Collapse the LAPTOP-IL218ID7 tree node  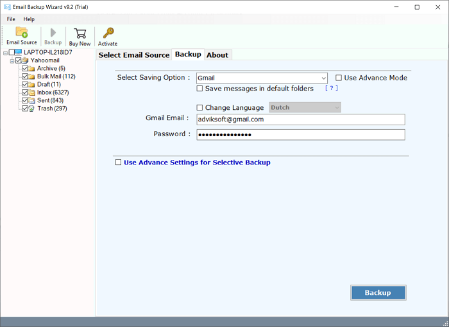tap(5, 53)
